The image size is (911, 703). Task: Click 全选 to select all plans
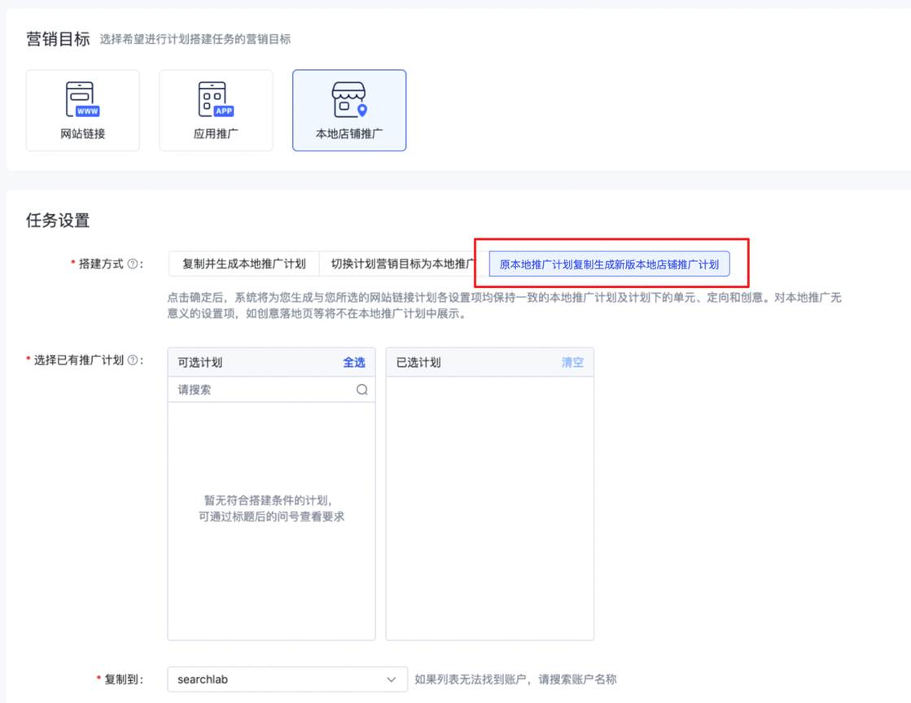(x=353, y=363)
